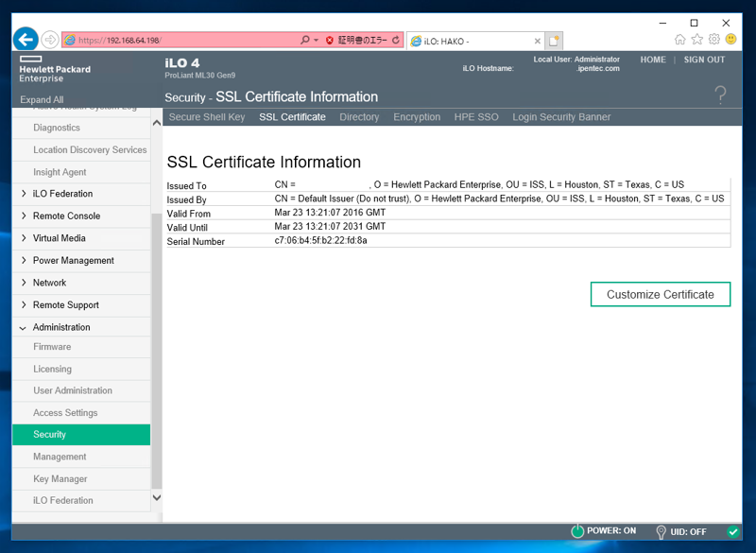The width and height of the screenshot is (756, 553).
Task: Open Firmware under Administration
Action: click(x=52, y=347)
